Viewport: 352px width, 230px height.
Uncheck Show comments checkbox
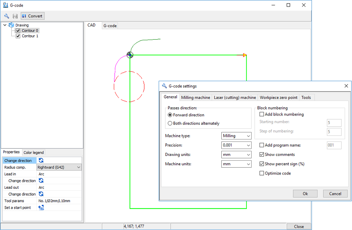coord(261,155)
